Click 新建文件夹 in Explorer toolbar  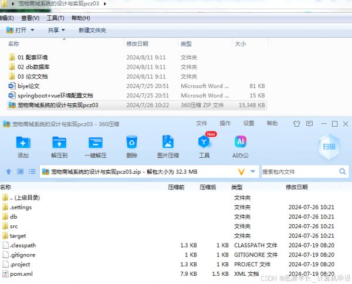(x=92, y=30)
